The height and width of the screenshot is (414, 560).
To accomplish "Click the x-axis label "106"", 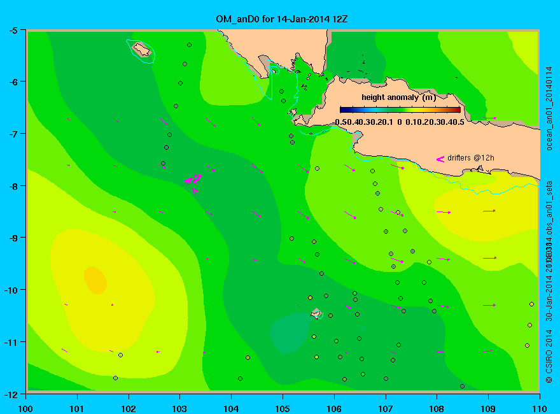I will pos(334,409).
